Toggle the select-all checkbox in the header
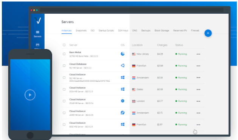This screenshot has width=238, height=140. pos(64,45)
